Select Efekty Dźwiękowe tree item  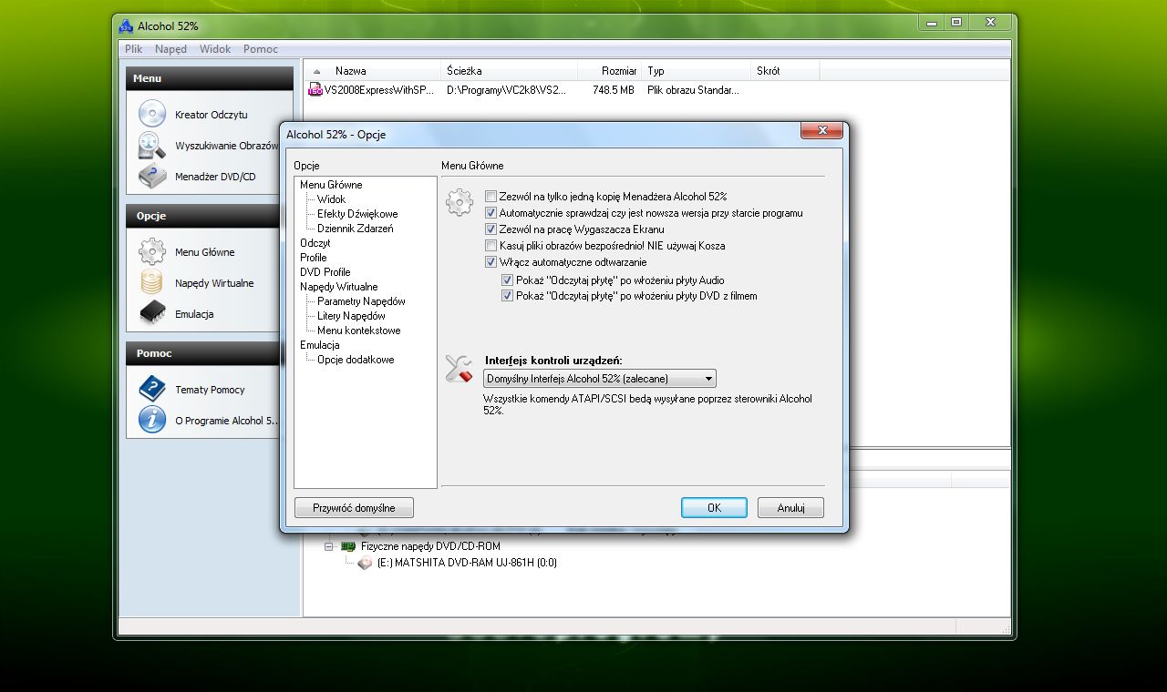[357, 214]
